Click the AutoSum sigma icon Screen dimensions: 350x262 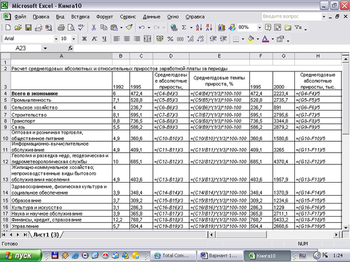[184, 27]
